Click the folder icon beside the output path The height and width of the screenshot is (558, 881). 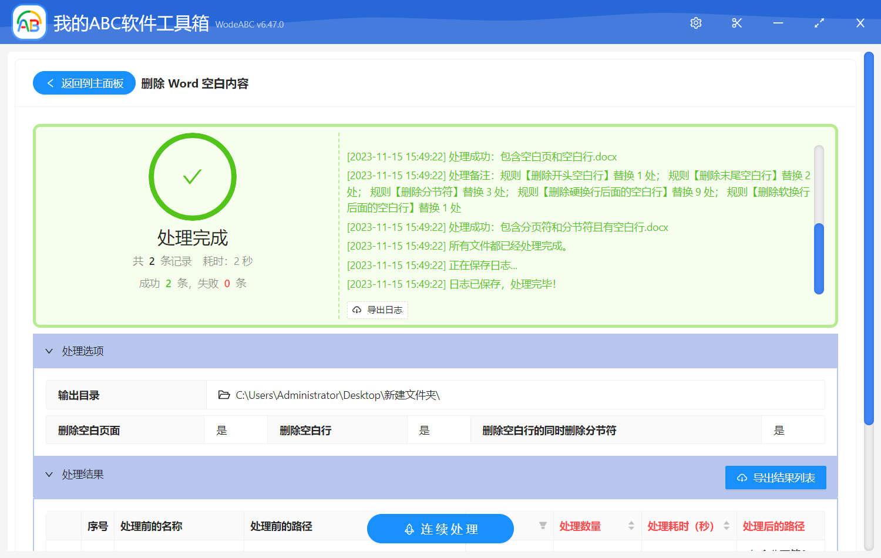(x=224, y=395)
